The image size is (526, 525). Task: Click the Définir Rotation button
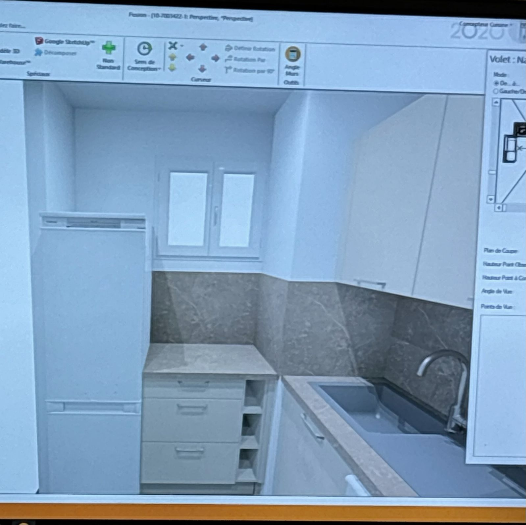(x=250, y=49)
